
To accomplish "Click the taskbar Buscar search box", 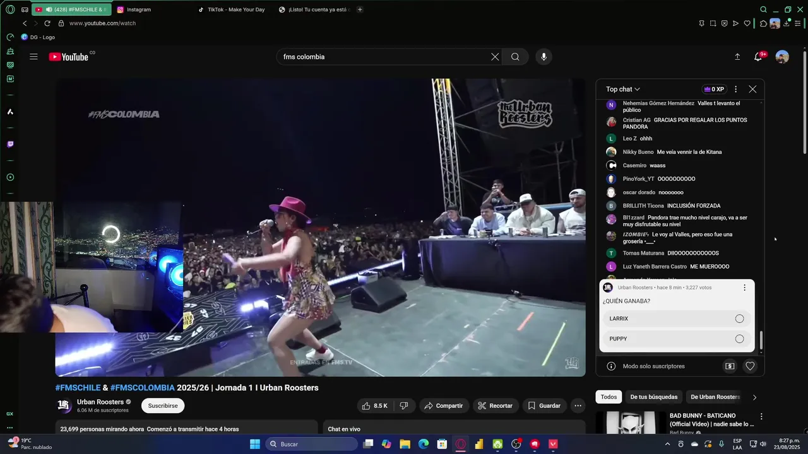I will click(x=311, y=444).
